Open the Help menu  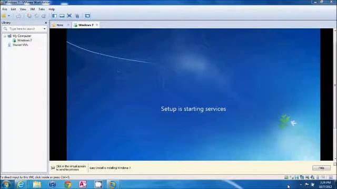[52, 9]
